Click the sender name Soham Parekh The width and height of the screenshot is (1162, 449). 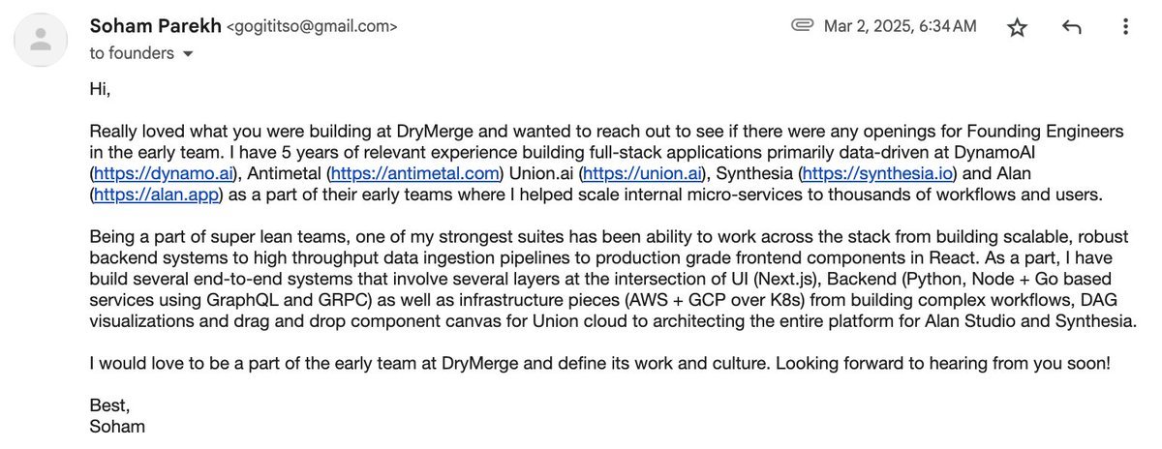(x=154, y=26)
